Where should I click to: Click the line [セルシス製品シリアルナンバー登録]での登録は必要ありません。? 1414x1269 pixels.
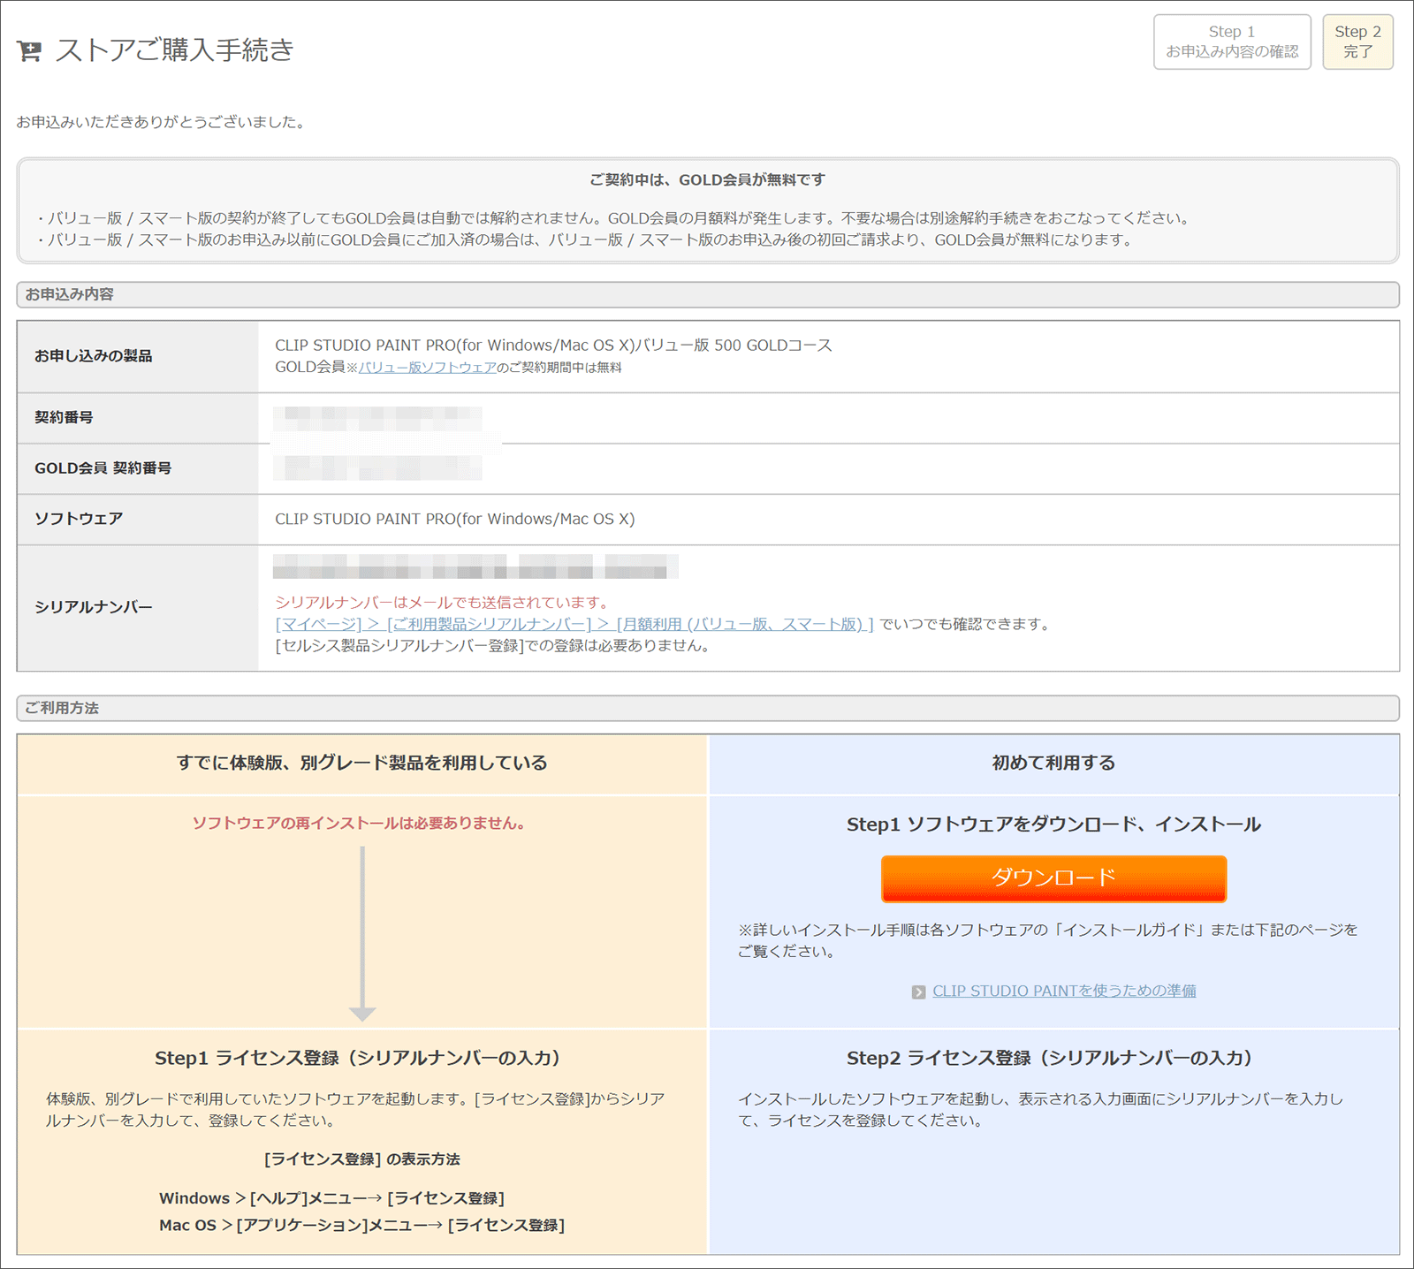[x=495, y=646]
